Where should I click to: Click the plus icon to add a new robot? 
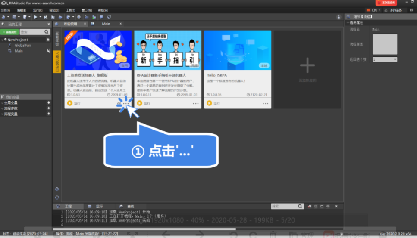307,67
